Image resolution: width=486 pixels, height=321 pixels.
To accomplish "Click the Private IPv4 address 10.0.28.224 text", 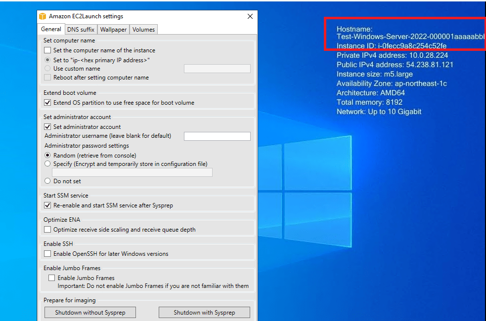I will tap(392, 55).
